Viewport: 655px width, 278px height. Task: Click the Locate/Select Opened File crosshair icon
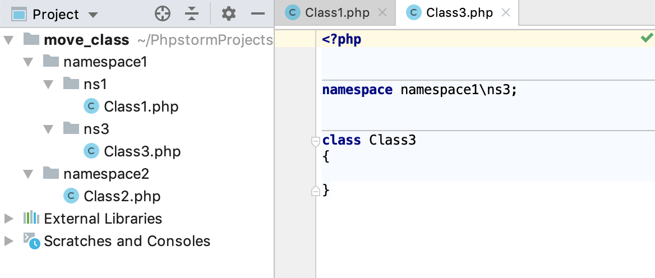point(163,14)
